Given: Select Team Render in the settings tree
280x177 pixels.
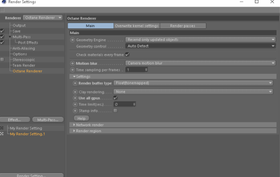Looking at the screenshot, I should click(x=24, y=65).
